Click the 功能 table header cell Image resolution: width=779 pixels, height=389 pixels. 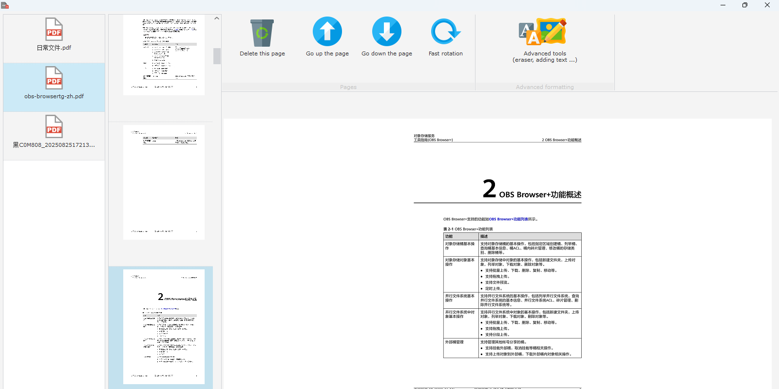[461, 236]
